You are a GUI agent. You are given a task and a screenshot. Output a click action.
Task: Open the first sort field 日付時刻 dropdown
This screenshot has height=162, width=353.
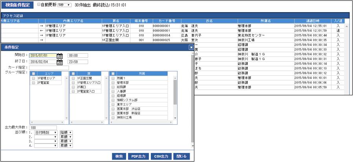pos(46,133)
